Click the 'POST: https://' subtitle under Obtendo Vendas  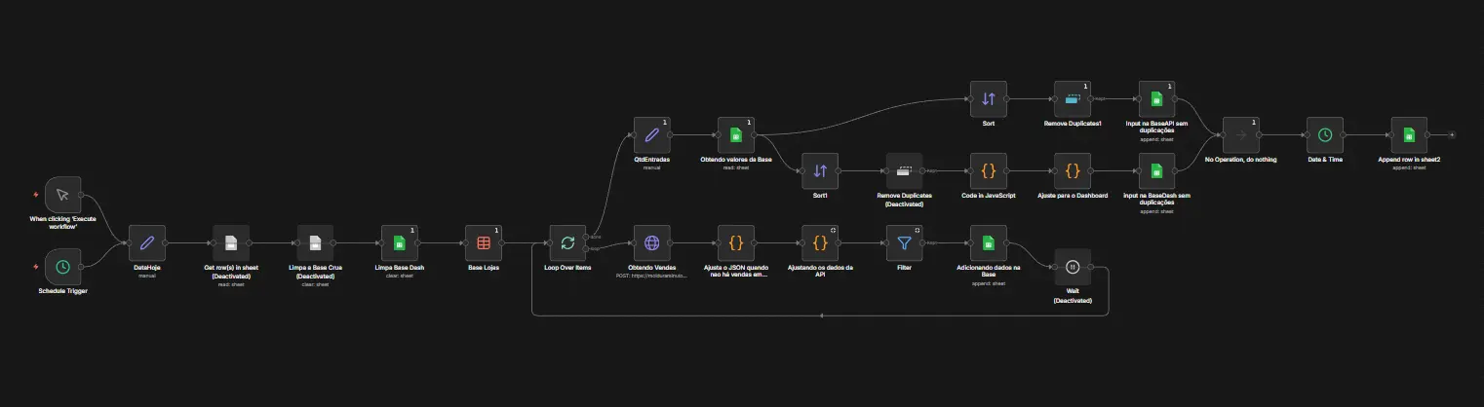click(x=651, y=275)
